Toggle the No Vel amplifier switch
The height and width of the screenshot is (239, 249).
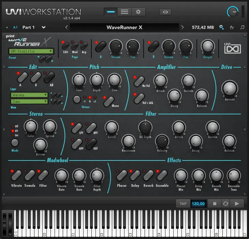[x=139, y=82]
